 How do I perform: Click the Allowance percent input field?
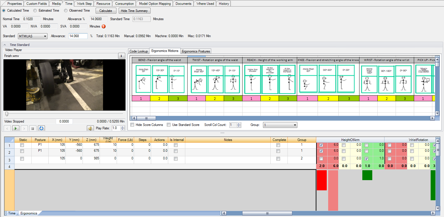(x=78, y=36)
